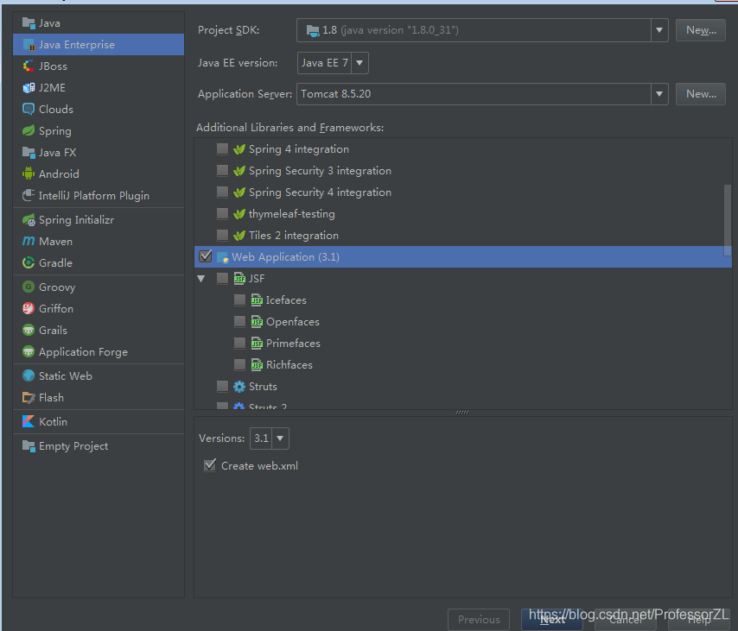This screenshot has height=631, width=738.
Task: Click the Icefaces JSF icon
Action: click(x=257, y=300)
